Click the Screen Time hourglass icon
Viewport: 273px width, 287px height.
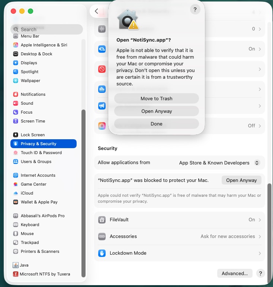pos(16,121)
